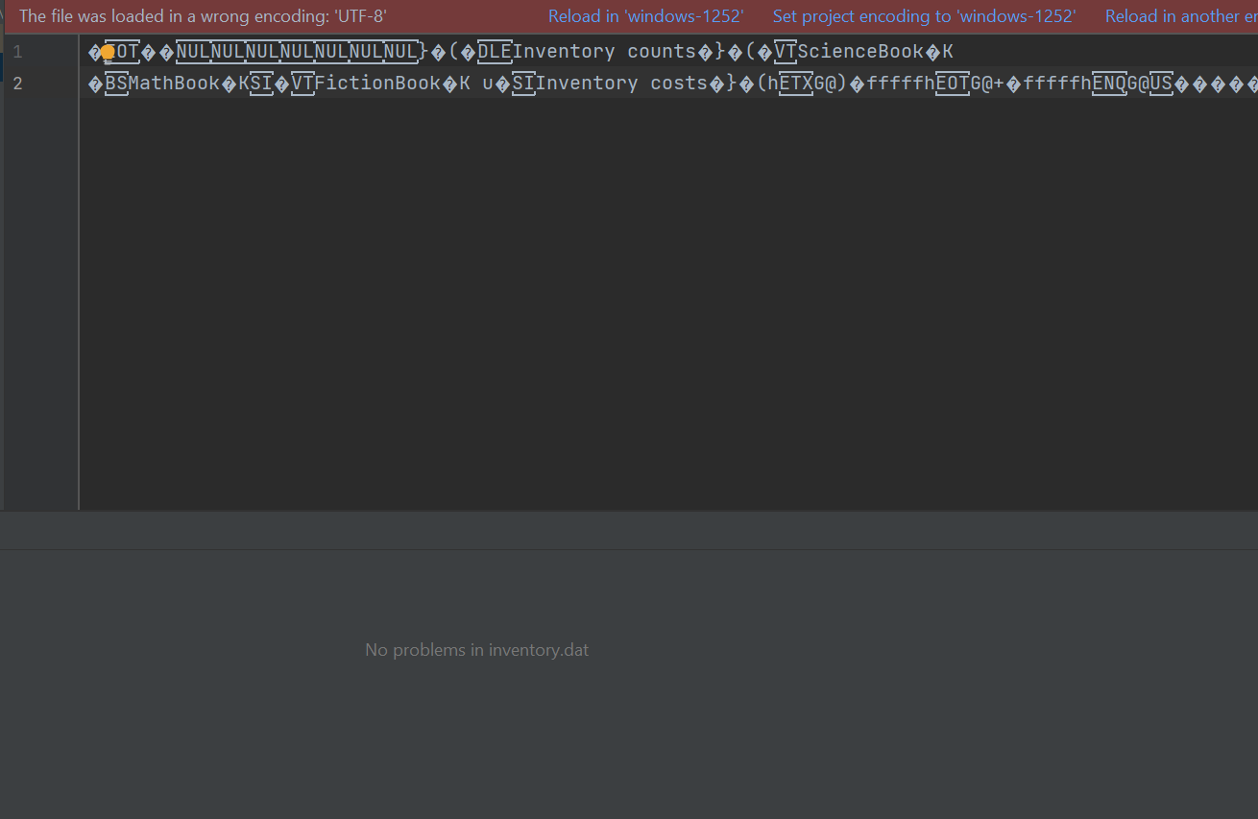This screenshot has width=1258, height=819.
Task: Select line number 2 in the gutter
Action: (x=16, y=83)
